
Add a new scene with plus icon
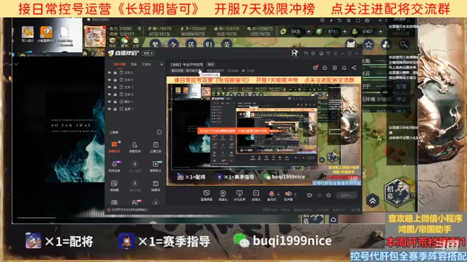162,64
